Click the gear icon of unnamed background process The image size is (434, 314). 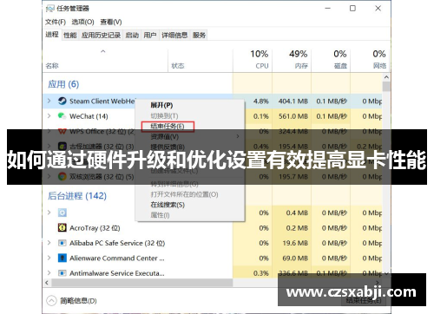click(x=62, y=213)
